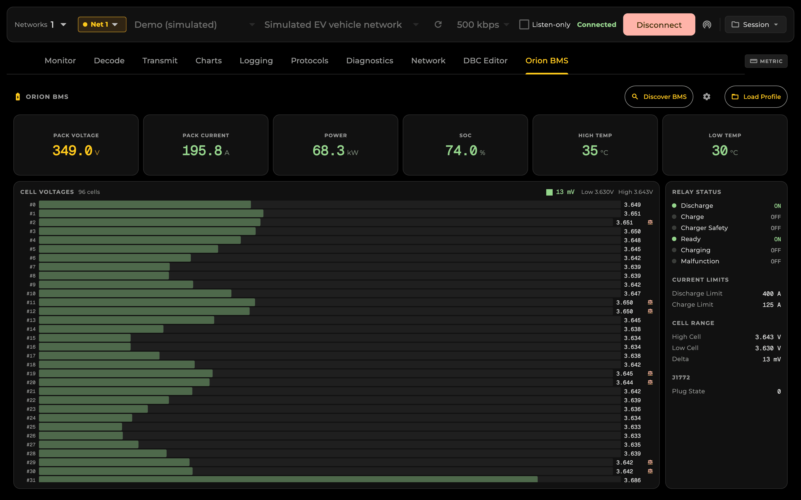801x500 pixels.
Task: Click the Disconnect button
Action: click(x=659, y=24)
